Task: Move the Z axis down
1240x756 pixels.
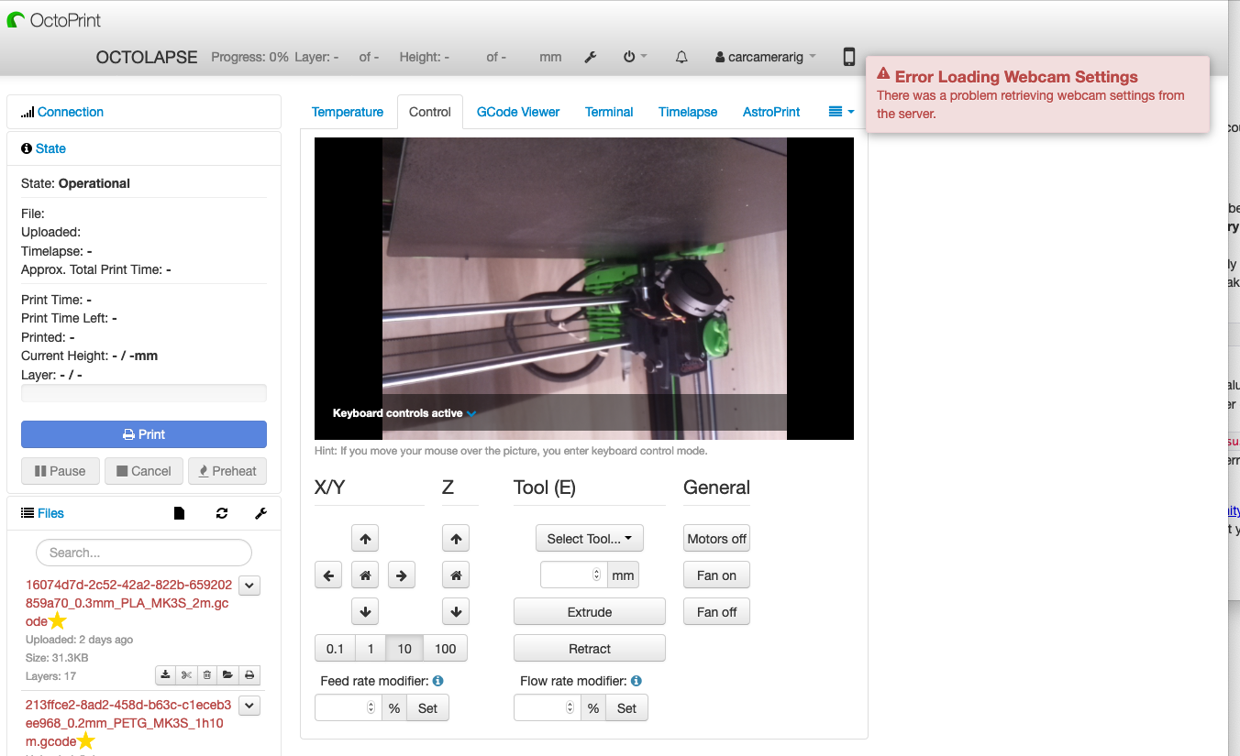Action: tap(456, 612)
